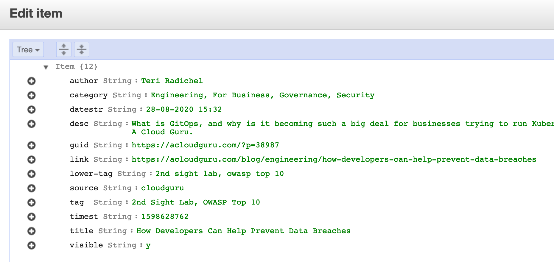Screen dimensions: 554x262
Task: Select the category field name
Action: (x=89, y=95)
